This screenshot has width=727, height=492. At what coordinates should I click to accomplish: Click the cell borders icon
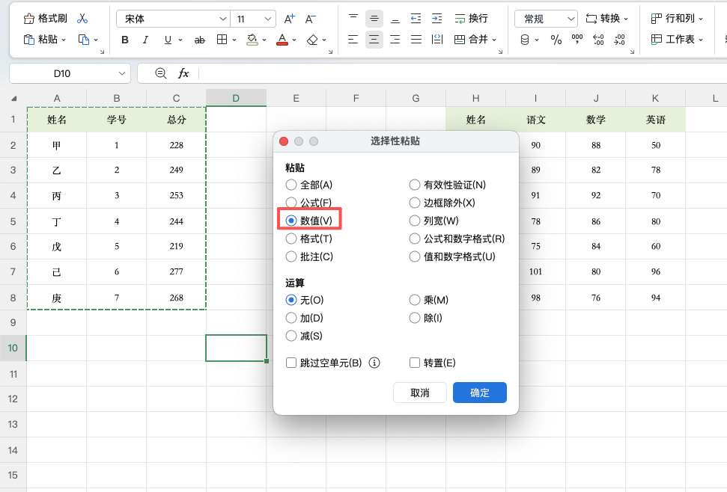click(x=222, y=40)
